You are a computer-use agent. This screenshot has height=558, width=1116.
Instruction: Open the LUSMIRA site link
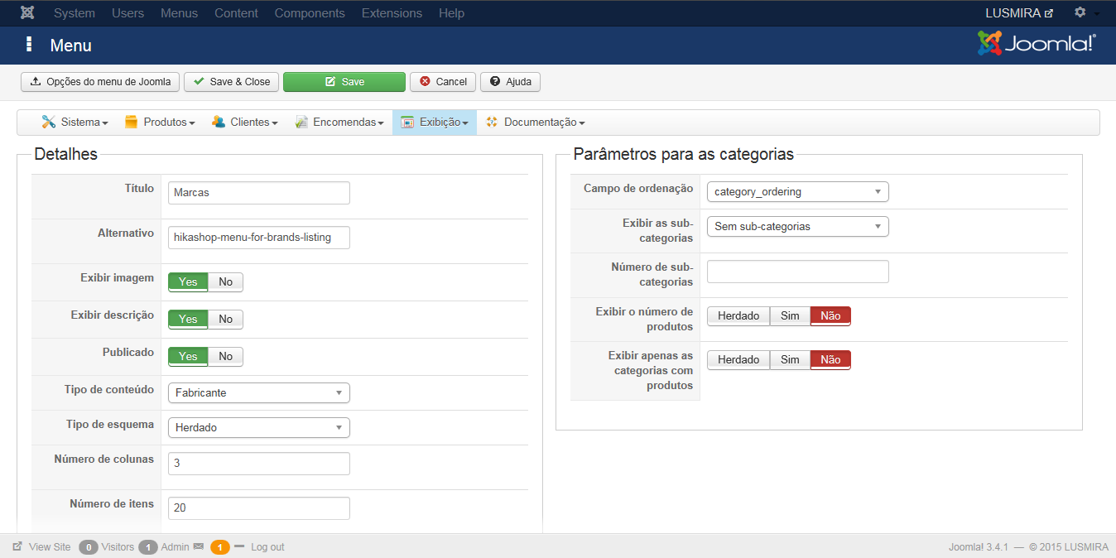click(1019, 13)
